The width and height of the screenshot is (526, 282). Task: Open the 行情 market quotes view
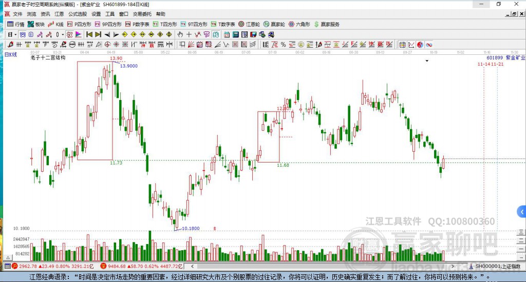pos(16,24)
